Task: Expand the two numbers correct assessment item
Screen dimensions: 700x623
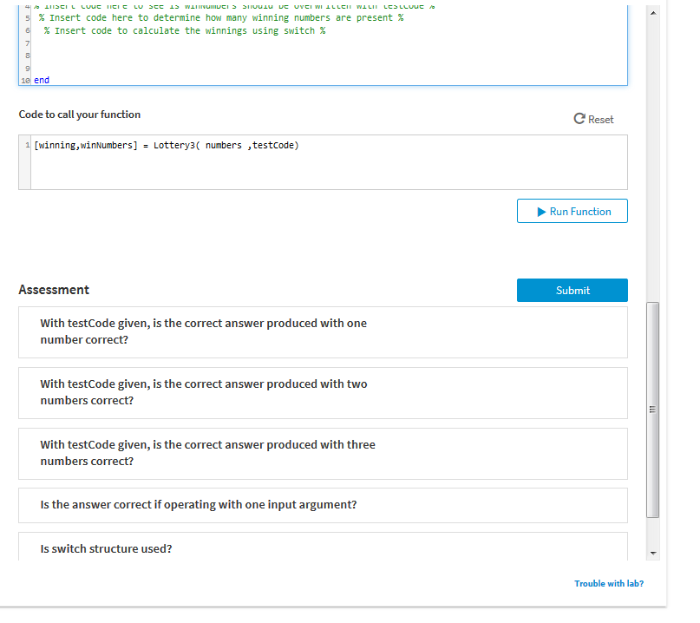Action: (x=322, y=392)
